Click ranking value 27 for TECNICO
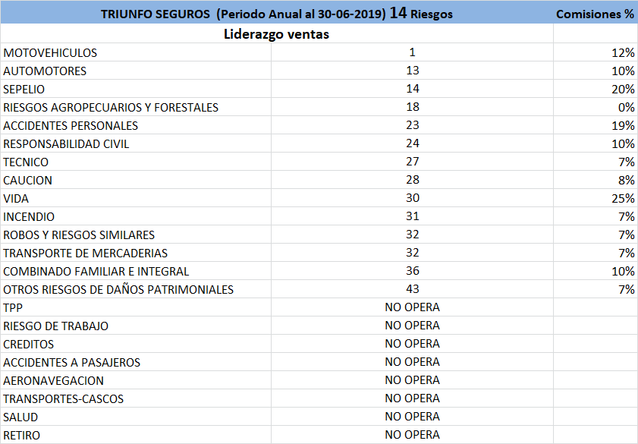 pyautogui.click(x=413, y=162)
